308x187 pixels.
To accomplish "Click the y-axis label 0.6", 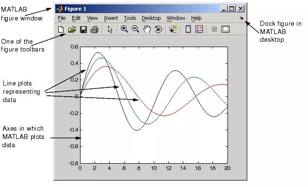I will 74,47.
